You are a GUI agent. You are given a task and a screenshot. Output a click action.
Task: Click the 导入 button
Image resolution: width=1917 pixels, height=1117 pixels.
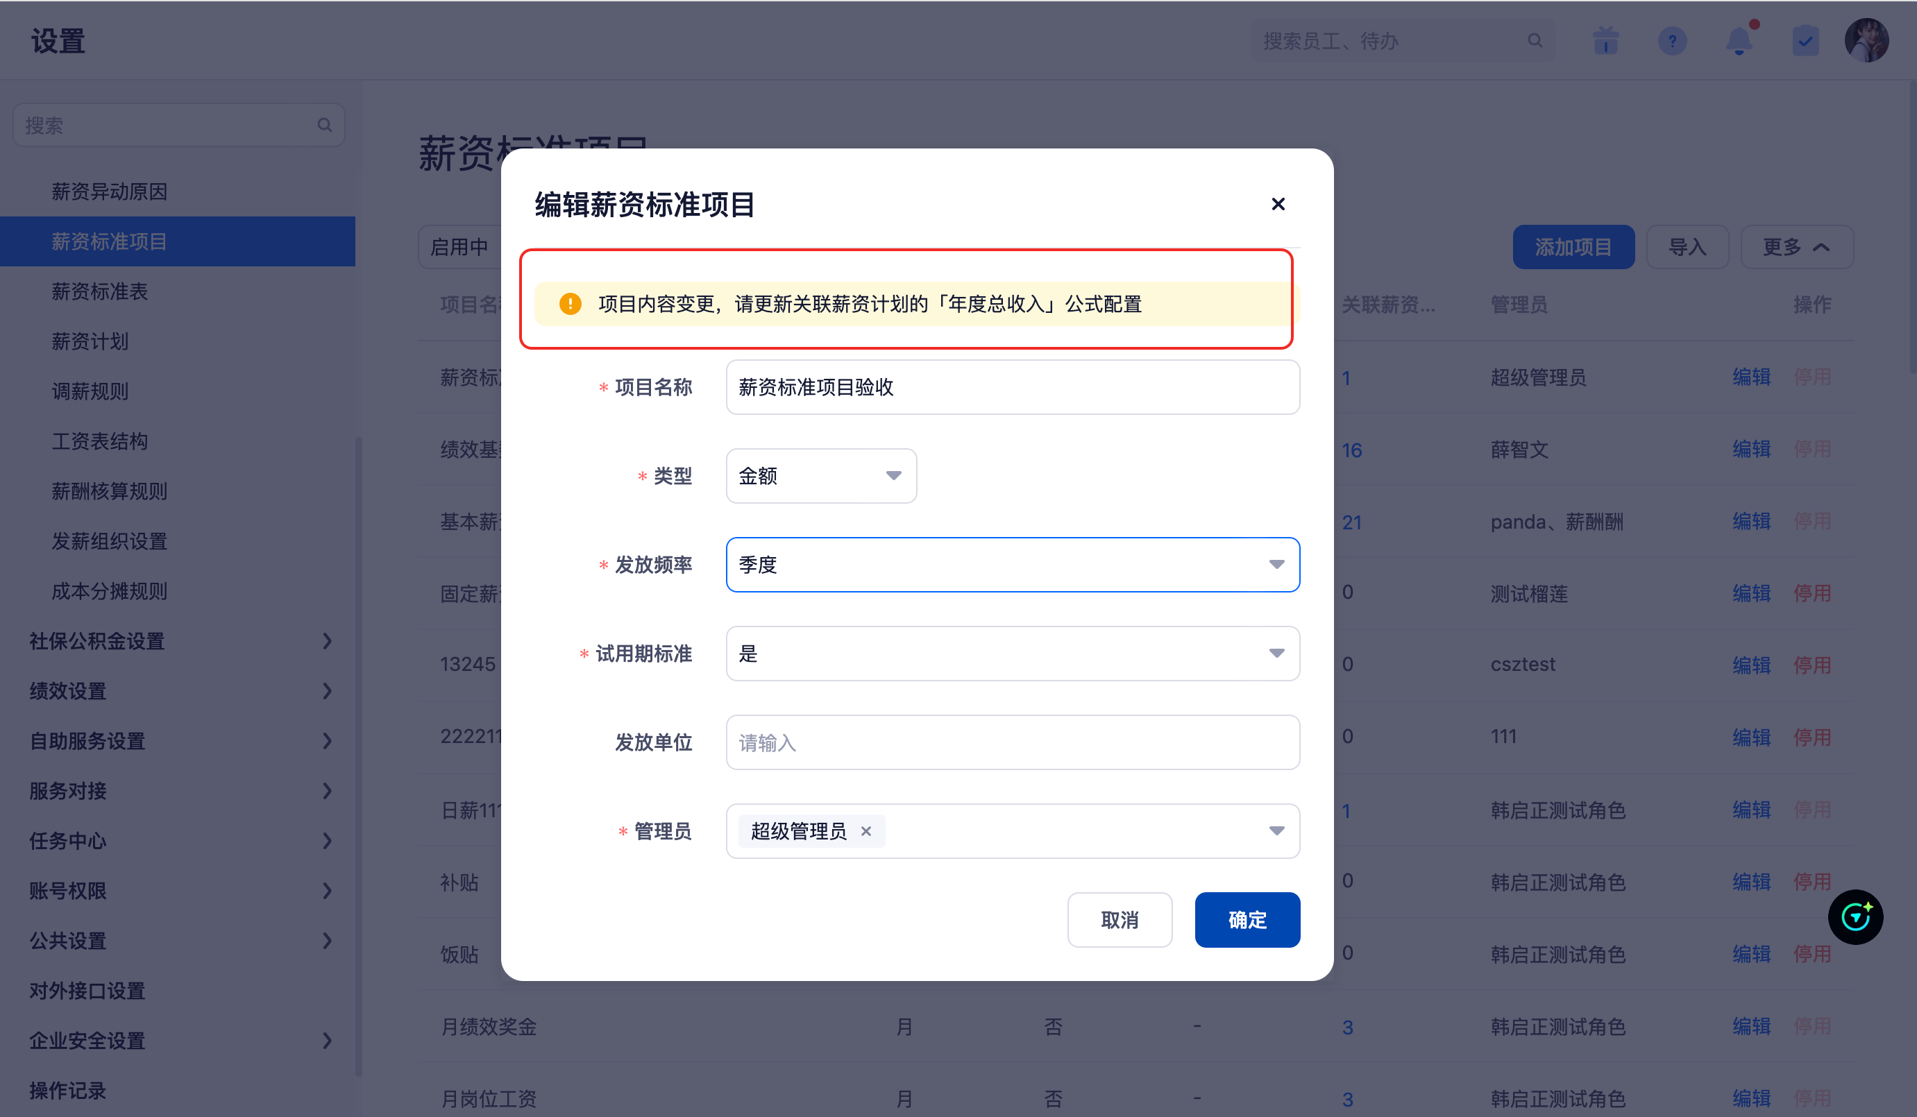[1687, 247]
